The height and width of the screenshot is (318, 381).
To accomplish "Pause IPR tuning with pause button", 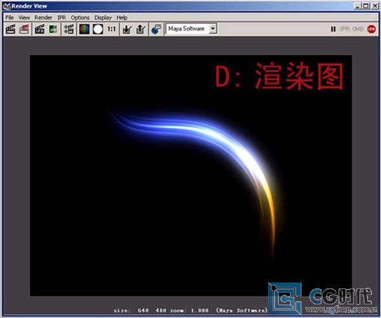I will click(x=333, y=29).
